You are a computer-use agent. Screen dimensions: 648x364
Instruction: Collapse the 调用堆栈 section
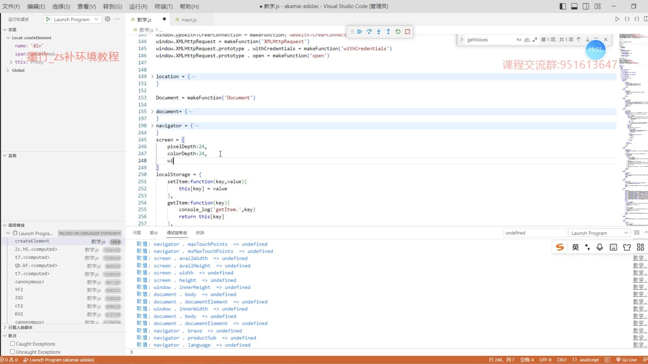tap(5, 225)
